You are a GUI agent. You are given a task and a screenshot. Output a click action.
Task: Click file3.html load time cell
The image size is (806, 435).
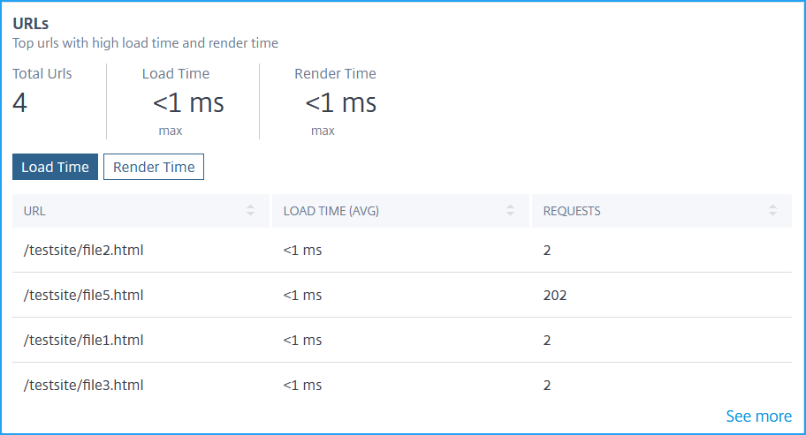click(302, 386)
